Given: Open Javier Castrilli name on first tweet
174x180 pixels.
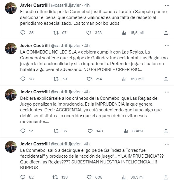Looking at the screenshot, I should [x=35, y=5].
